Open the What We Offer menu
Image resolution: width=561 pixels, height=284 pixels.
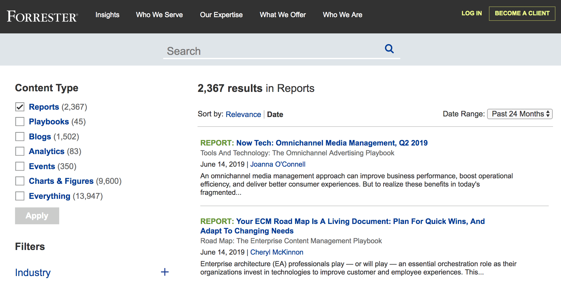coord(283,15)
